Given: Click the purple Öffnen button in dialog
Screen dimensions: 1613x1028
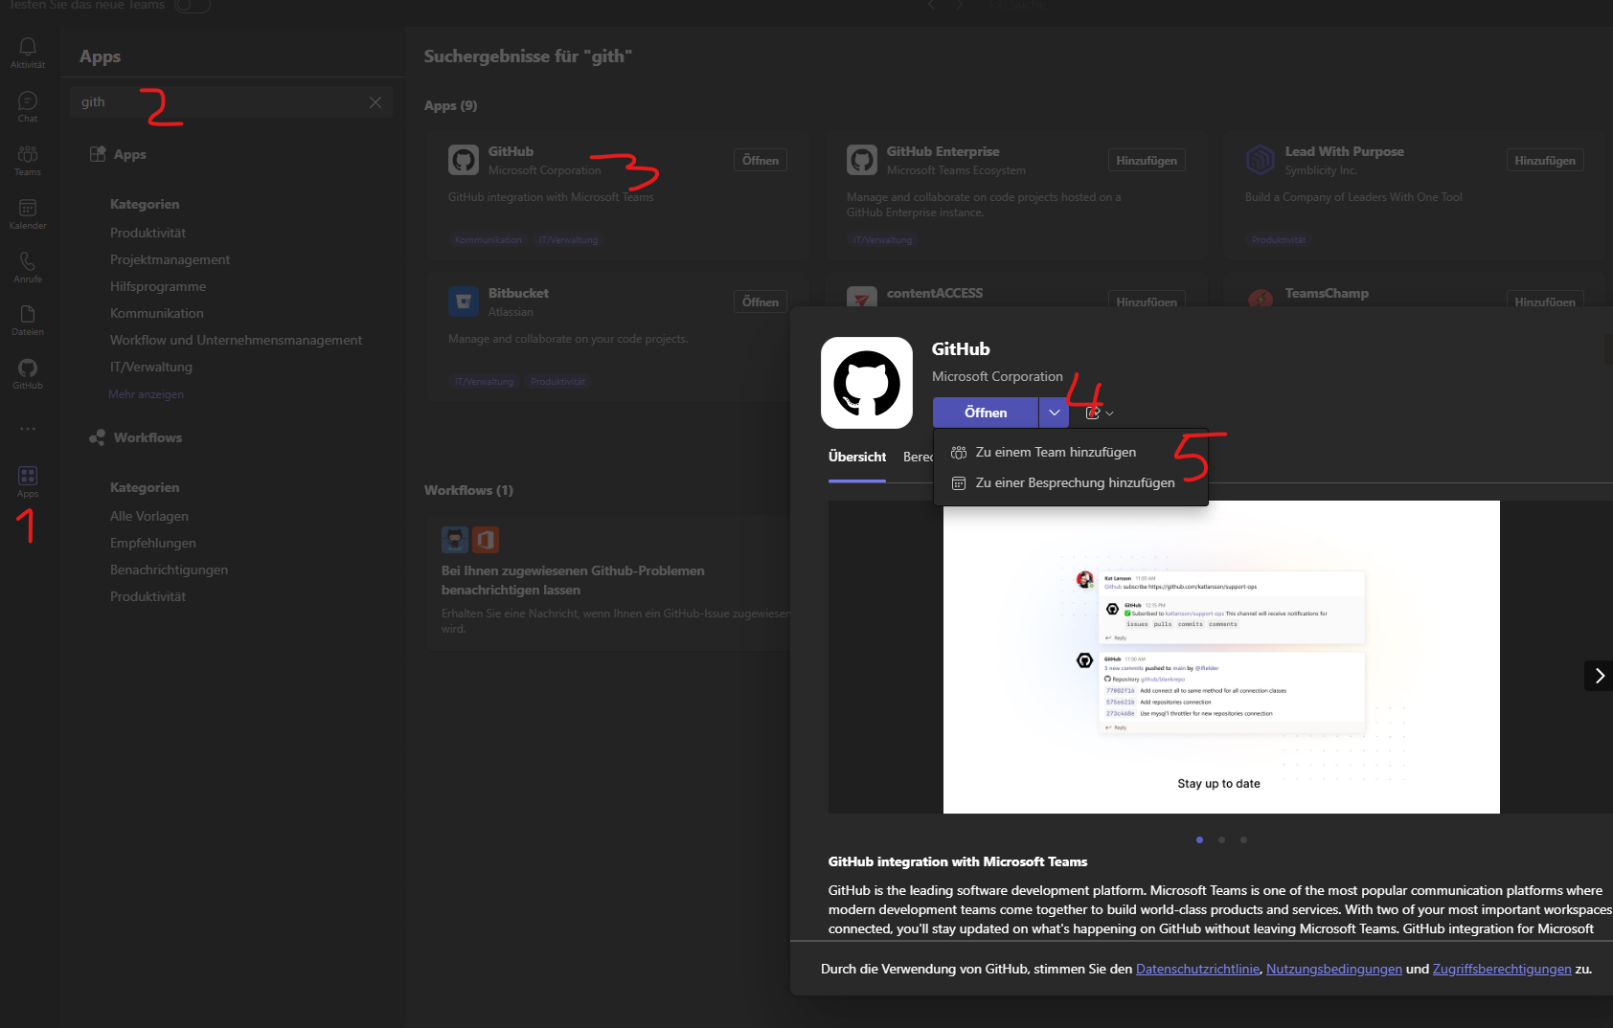Looking at the screenshot, I should [986, 413].
